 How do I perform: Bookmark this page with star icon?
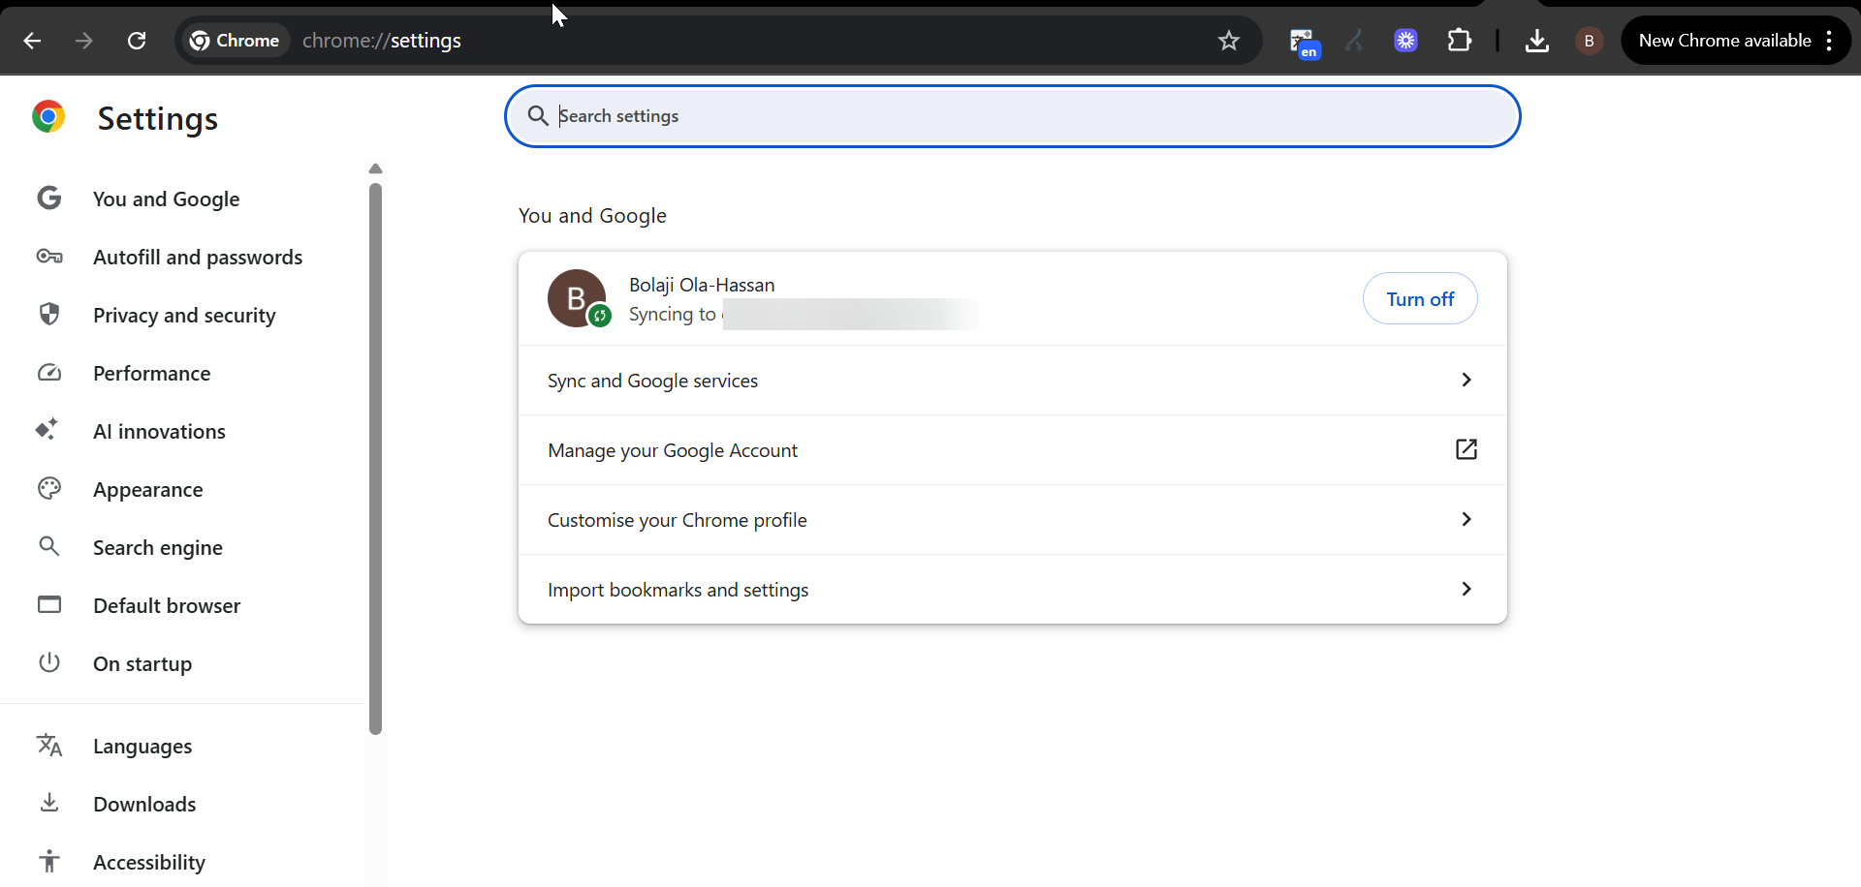click(1229, 41)
